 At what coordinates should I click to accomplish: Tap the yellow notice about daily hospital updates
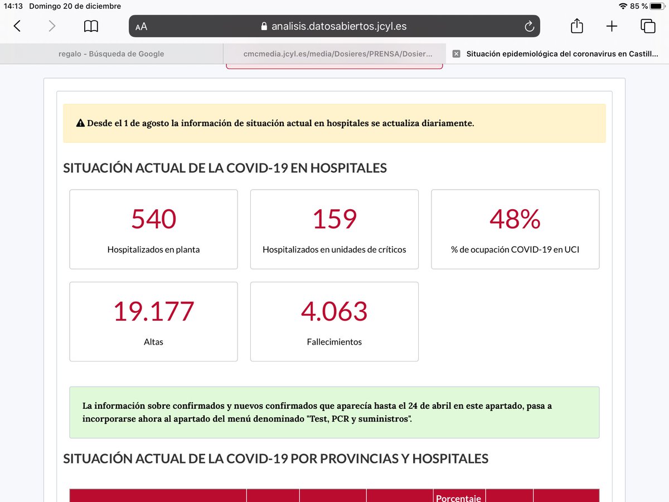coord(334,123)
